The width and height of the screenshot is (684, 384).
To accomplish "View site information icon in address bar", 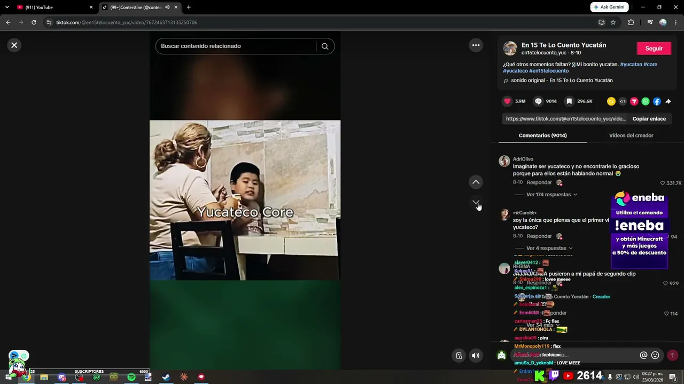I will 49,22.
